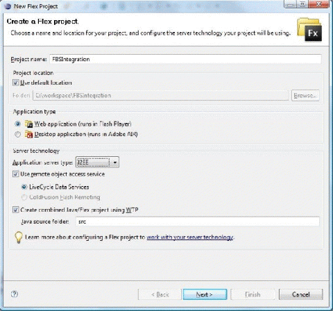The width and height of the screenshot is (333, 311).
Task: Open the work with your server technology link
Action: click(190, 237)
